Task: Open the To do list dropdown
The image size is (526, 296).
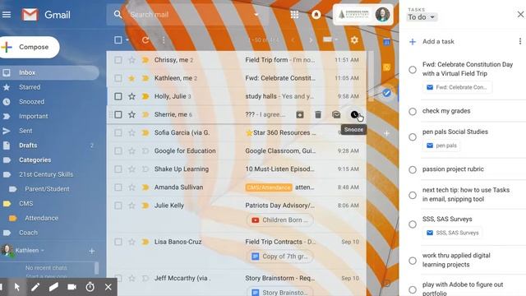Action: coord(422,17)
